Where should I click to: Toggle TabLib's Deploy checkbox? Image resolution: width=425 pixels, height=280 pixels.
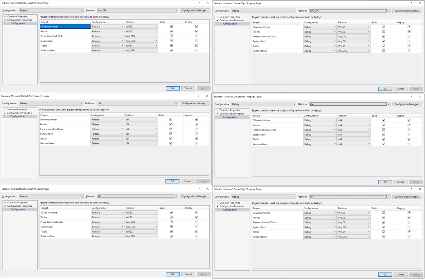click(196, 45)
